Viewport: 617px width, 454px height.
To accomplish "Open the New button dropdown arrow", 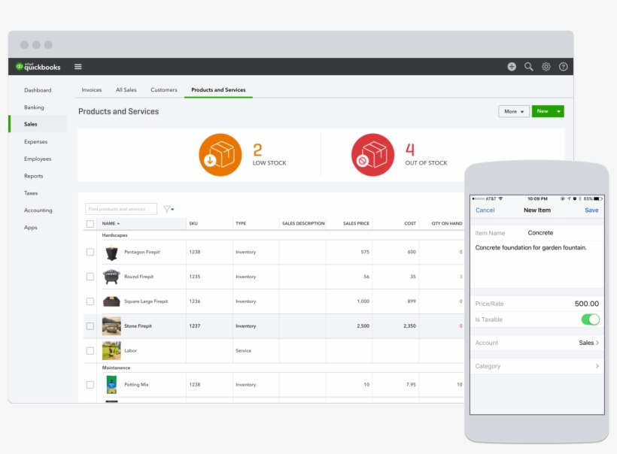I will click(x=558, y=111).
